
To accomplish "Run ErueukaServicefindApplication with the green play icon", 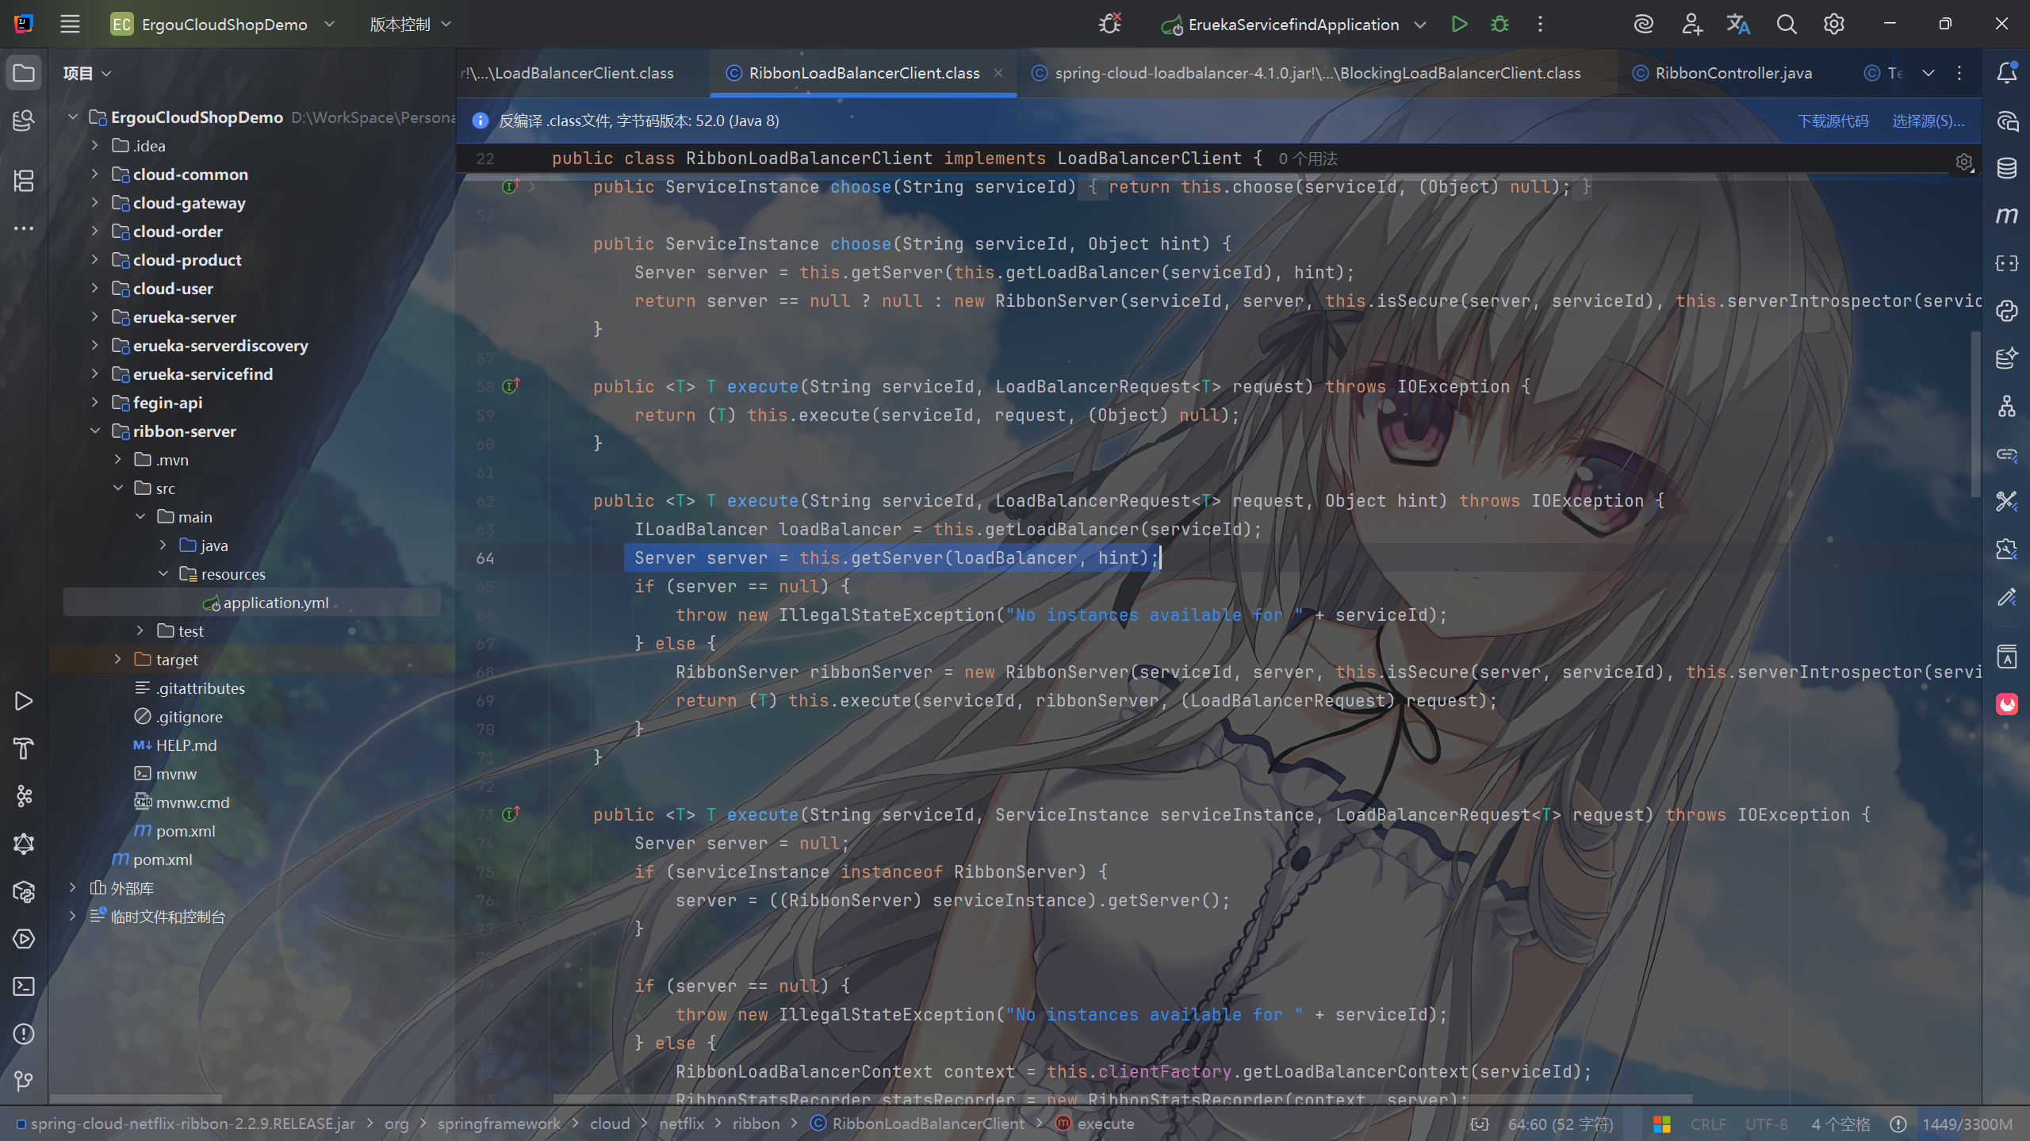I will pyautogui.click(x=1459, y=24).
